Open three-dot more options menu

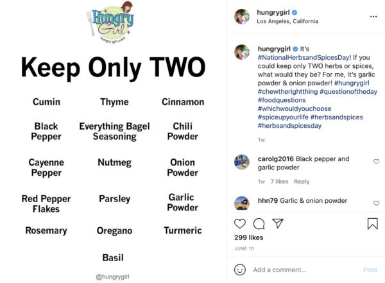pyautogui.click(x=373, y=17)
